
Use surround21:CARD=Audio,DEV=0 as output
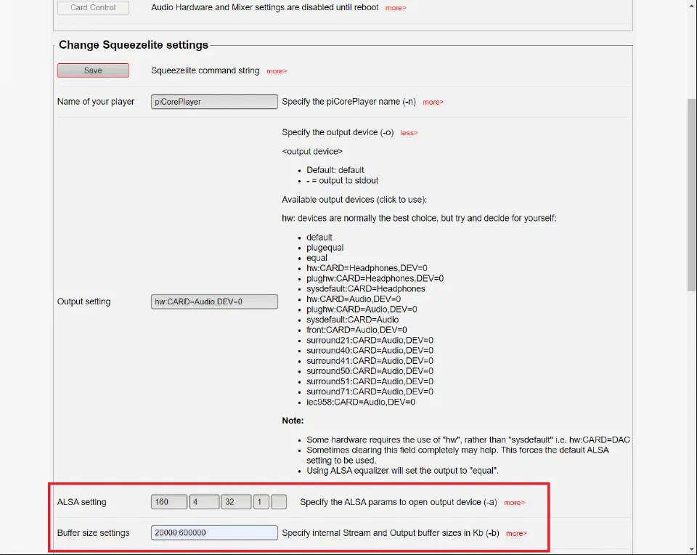click(370, 340)
